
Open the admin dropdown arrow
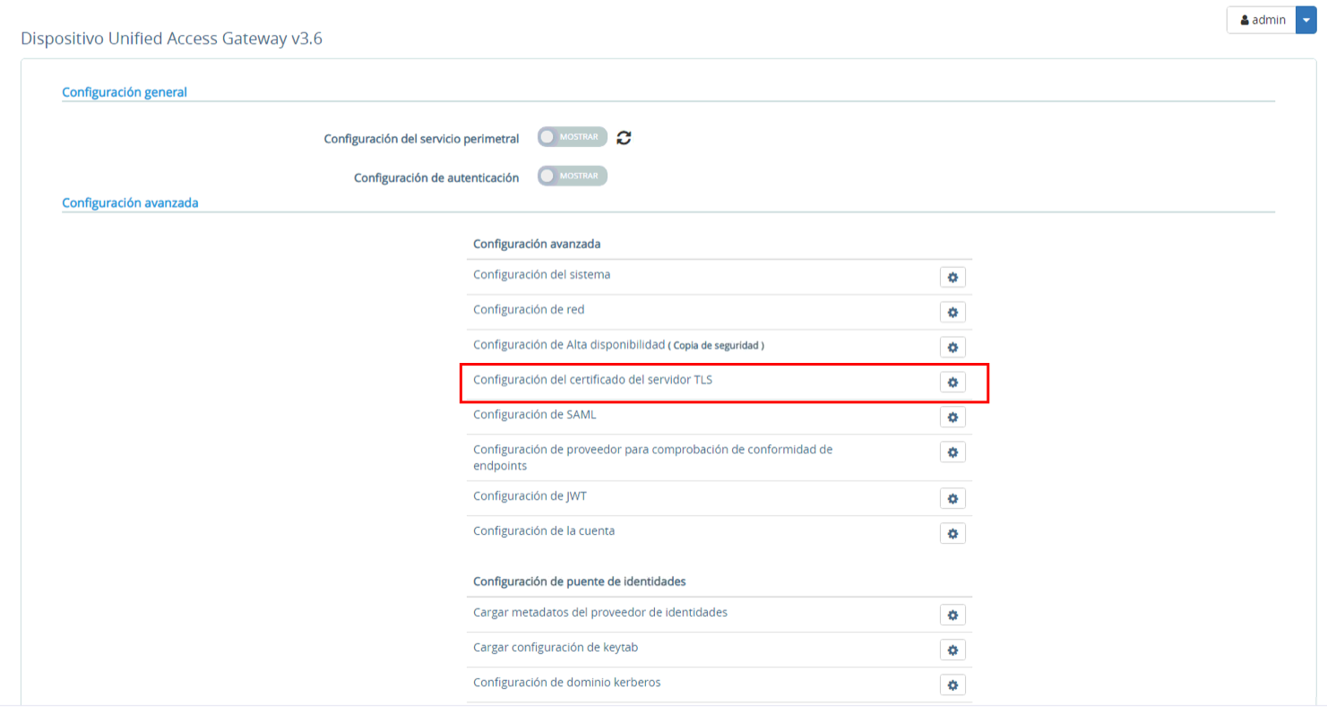click(1306, 20)
